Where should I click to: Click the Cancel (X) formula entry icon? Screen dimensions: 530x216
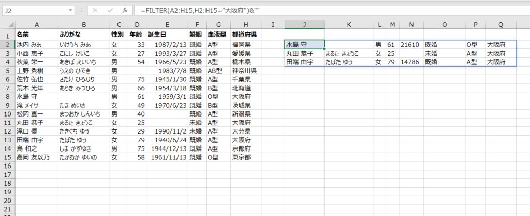tap(95, 10)
